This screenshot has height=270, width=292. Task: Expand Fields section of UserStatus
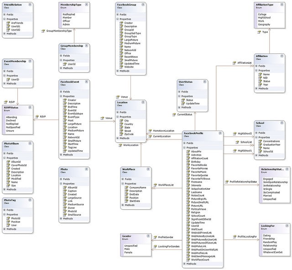[179, 92]
